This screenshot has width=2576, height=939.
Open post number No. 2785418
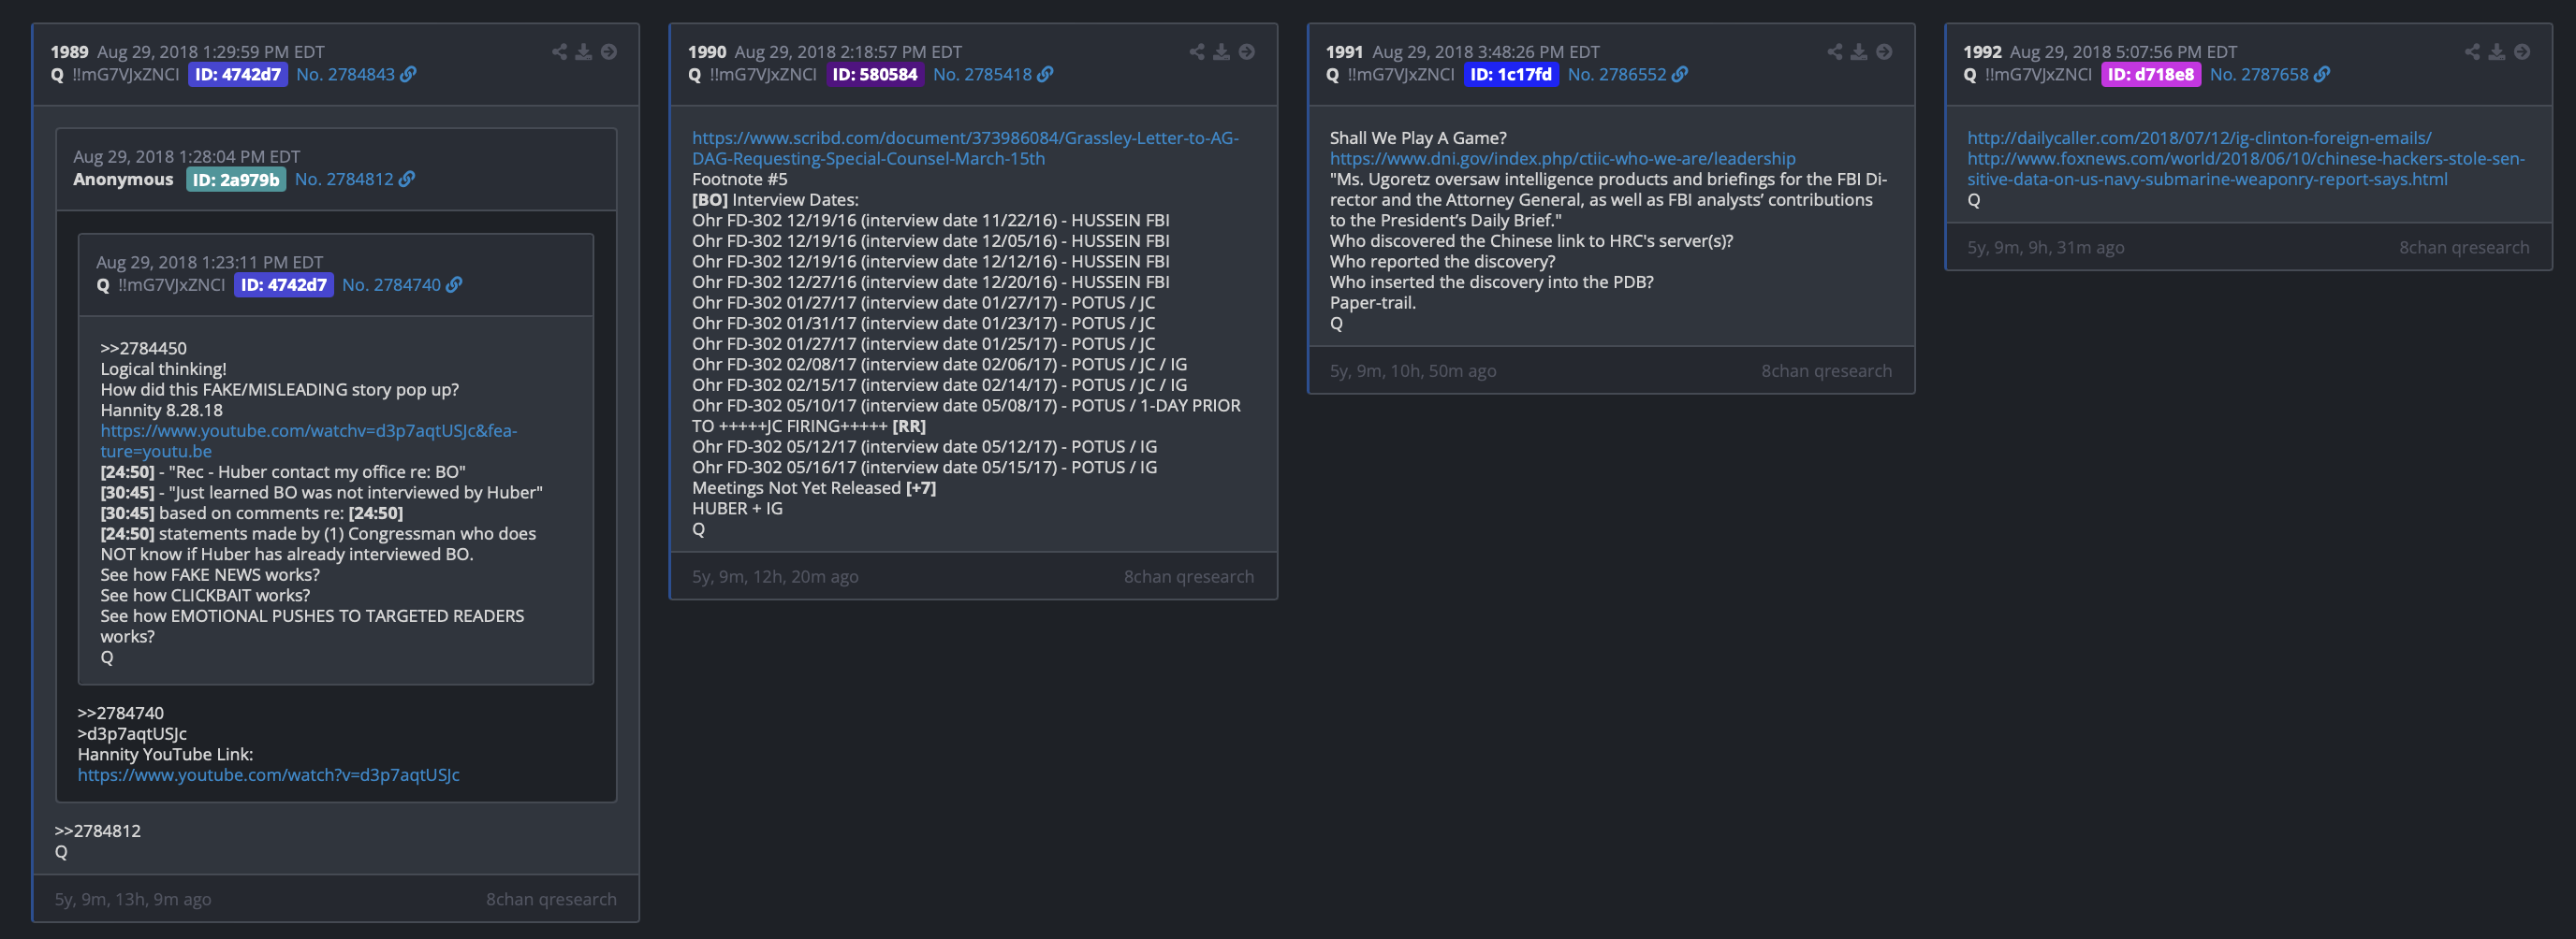[x=982, y=74]
